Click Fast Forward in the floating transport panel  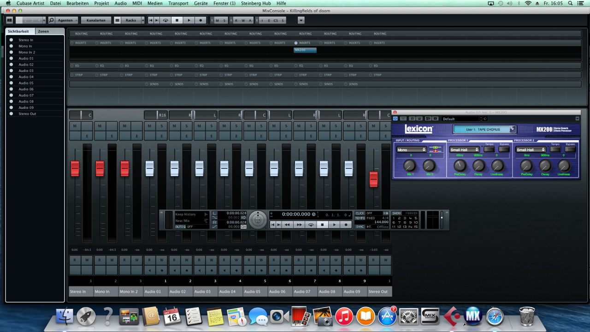pos(299,225)
